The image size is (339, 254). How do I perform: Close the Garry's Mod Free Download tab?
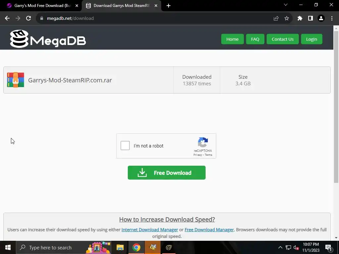pyautogui.click(x=77, y=6)
